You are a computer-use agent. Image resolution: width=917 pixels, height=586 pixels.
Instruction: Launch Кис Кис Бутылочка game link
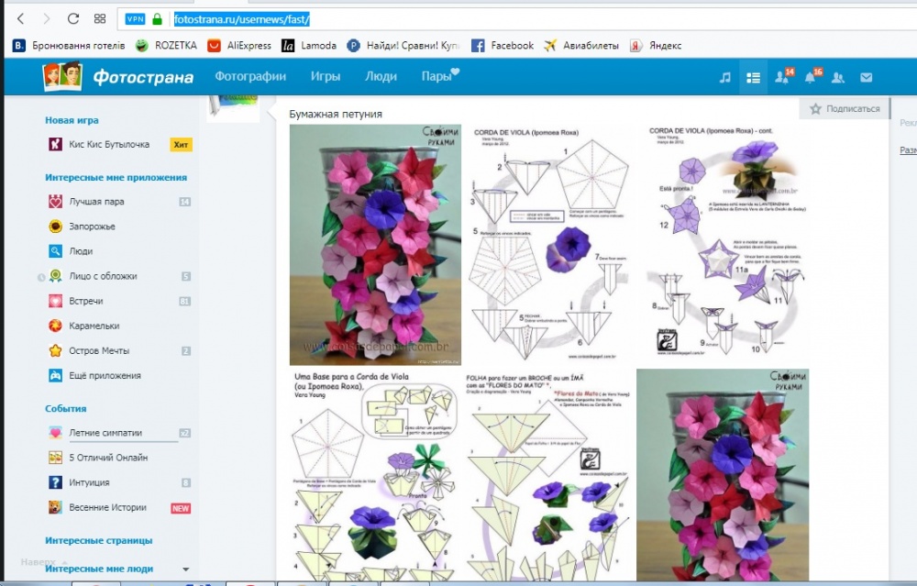pyautogui.click(x=109, y=145)
